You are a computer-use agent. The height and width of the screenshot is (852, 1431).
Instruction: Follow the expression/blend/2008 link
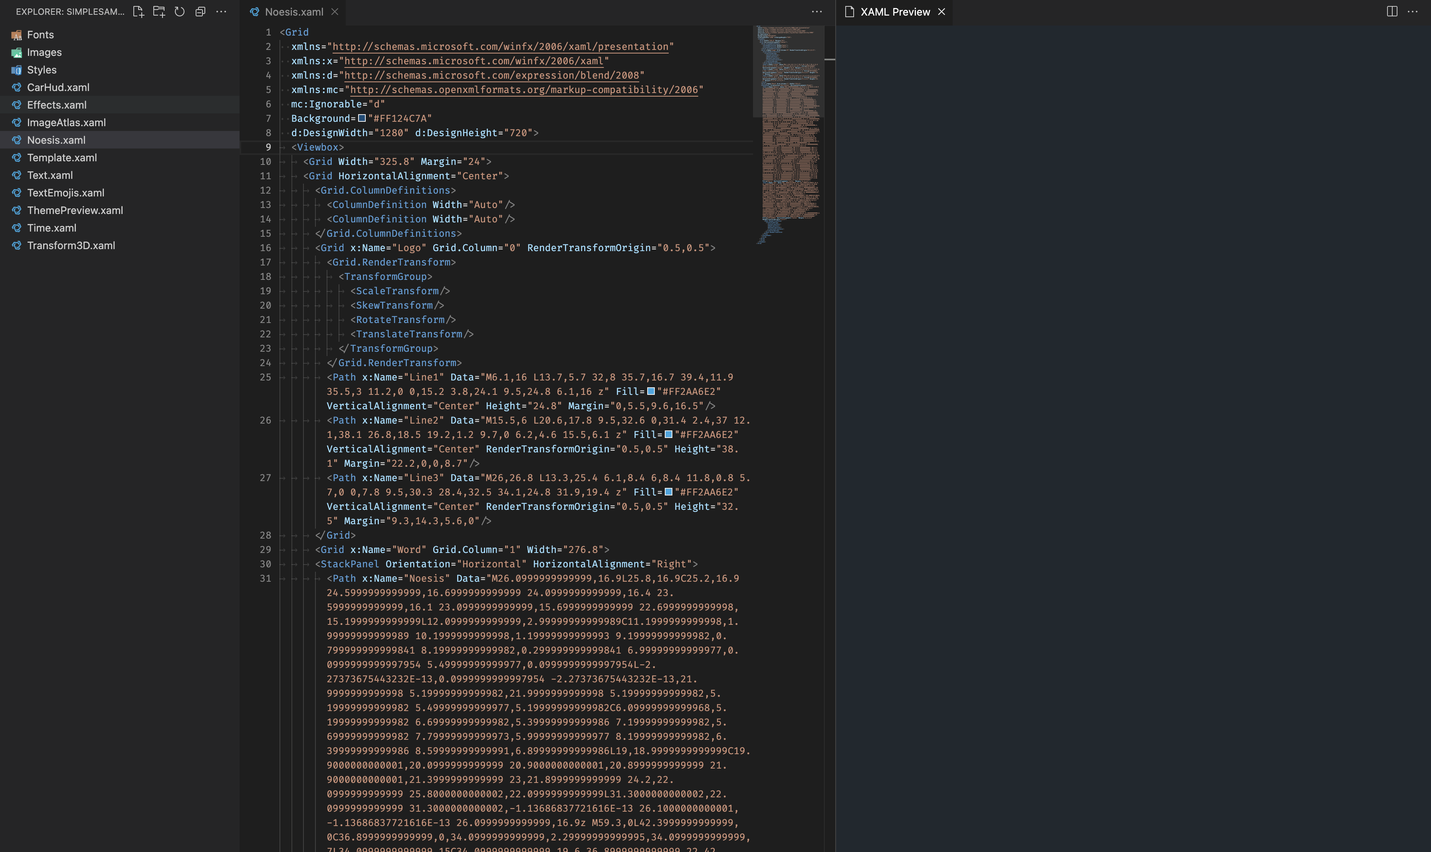492,75
